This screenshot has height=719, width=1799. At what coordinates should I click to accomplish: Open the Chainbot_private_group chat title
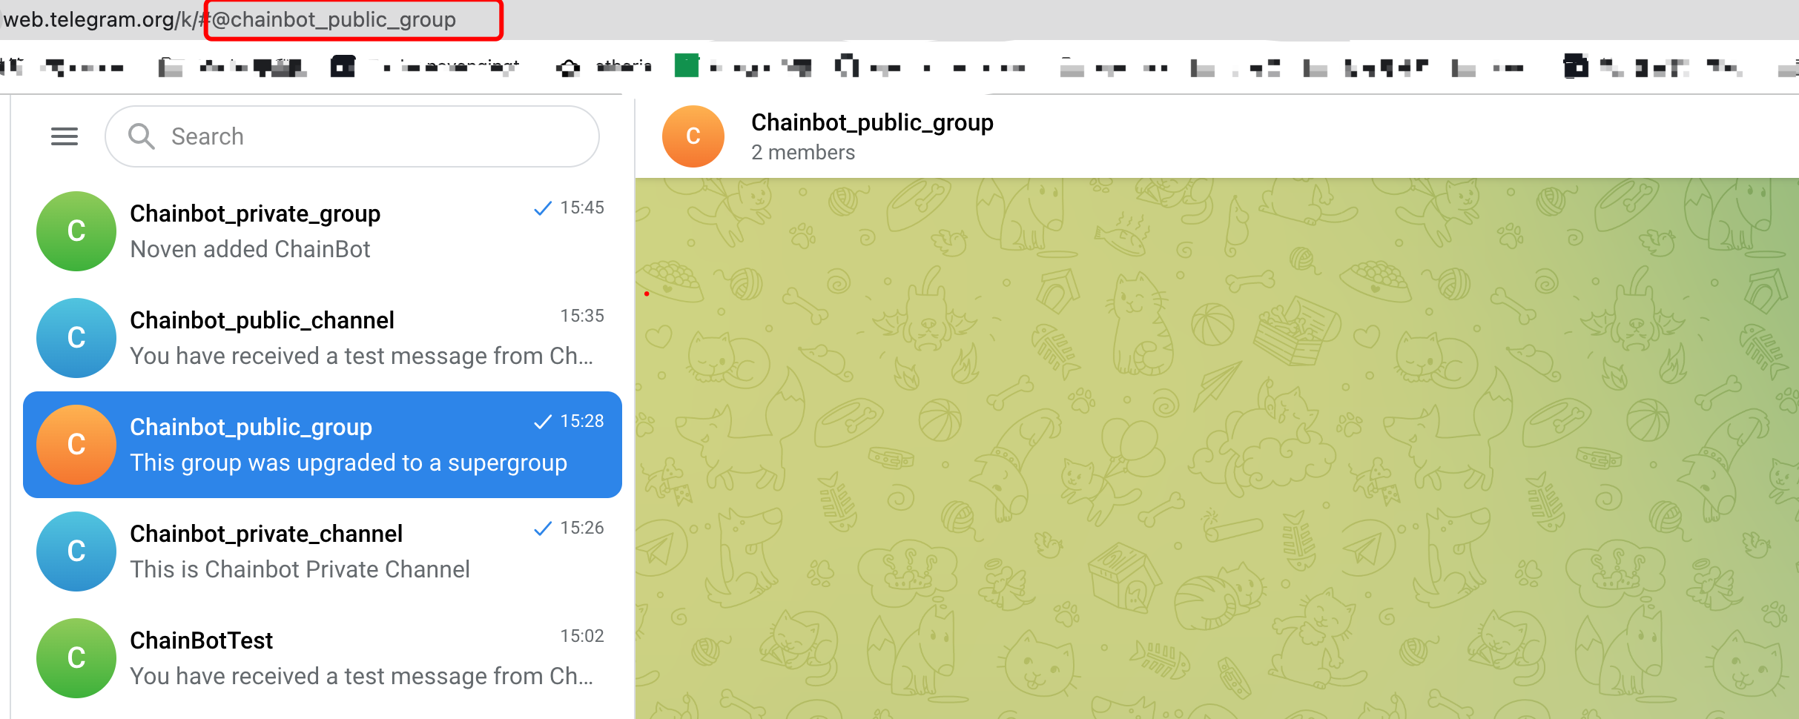[255, 213]
